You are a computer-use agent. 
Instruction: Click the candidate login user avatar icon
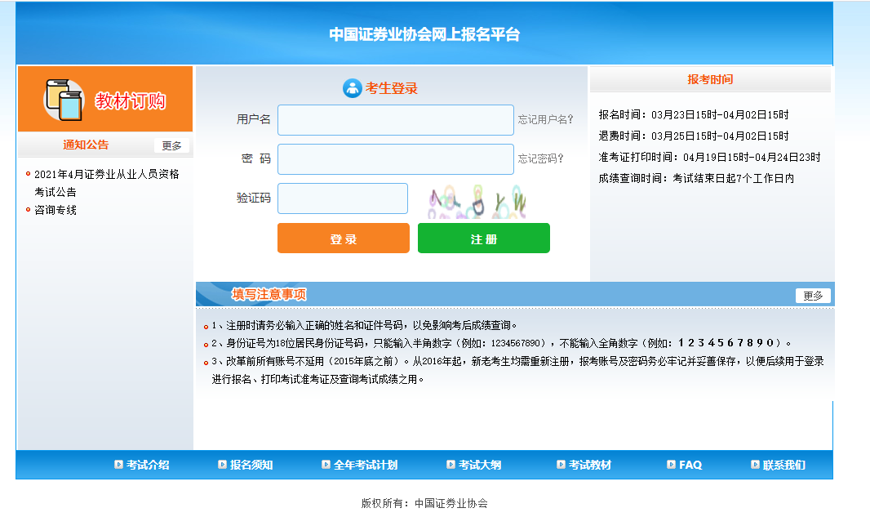coord(352,88)
